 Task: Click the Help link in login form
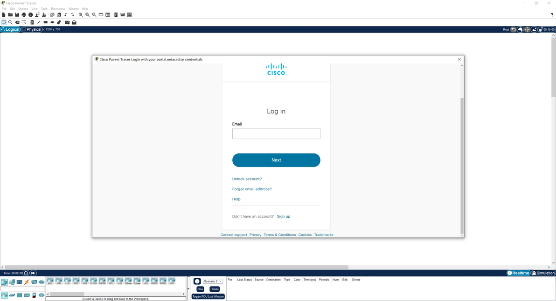click(x=236, y=199)
